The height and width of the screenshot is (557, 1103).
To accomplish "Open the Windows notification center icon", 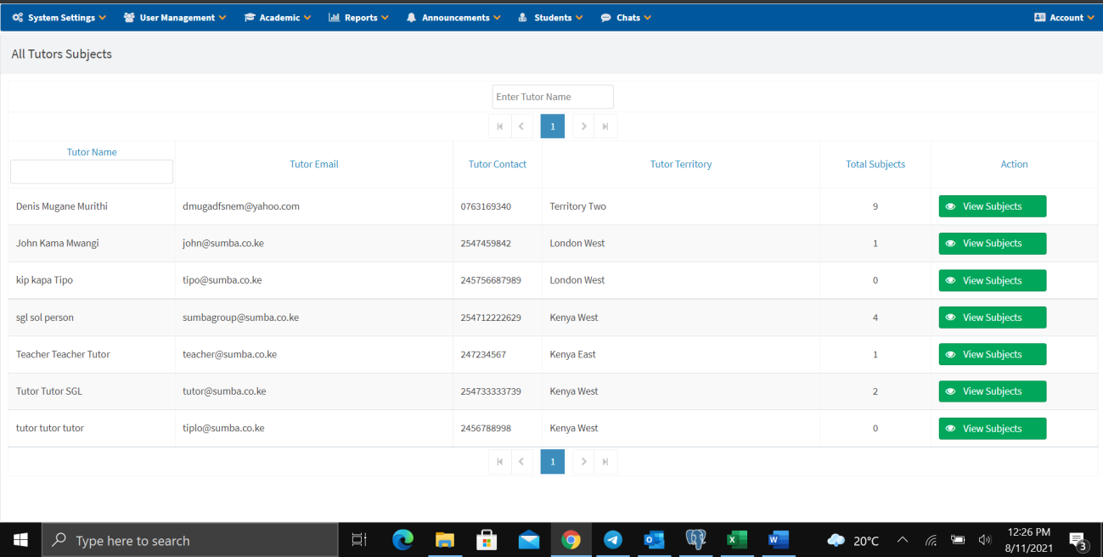I will (x=1078, y=541).
